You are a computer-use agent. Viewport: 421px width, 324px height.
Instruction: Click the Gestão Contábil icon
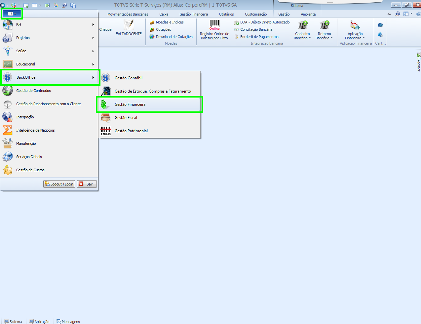[106, 78]
